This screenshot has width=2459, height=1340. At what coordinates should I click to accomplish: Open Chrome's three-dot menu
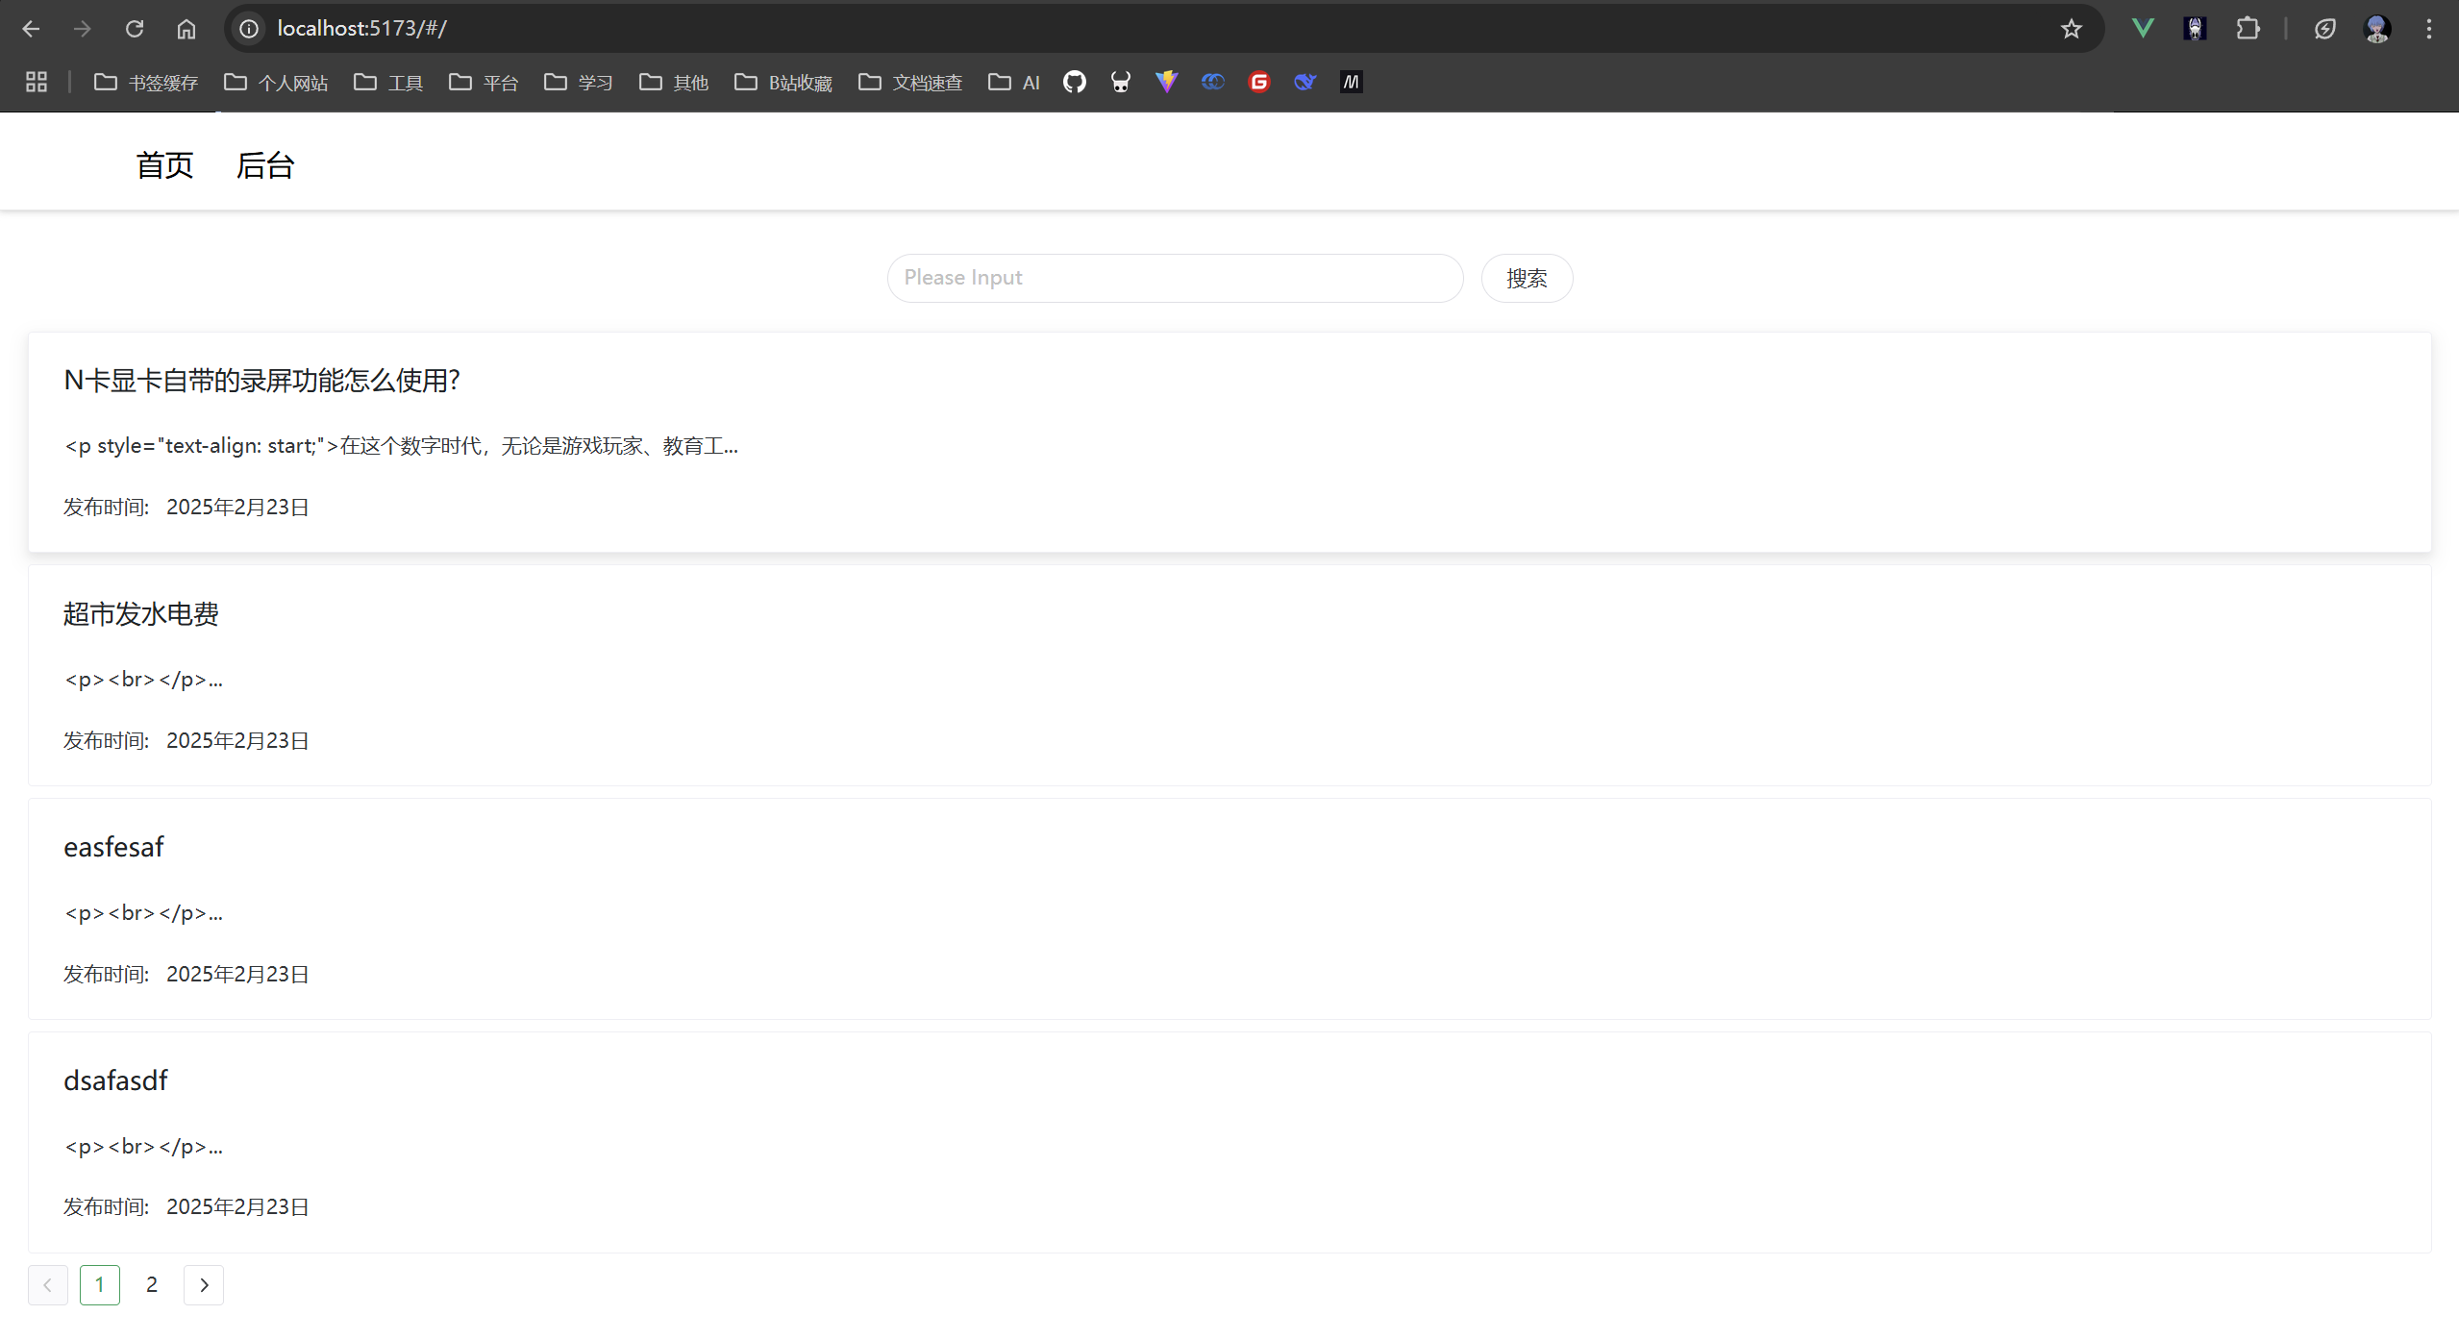(2428, 29)
